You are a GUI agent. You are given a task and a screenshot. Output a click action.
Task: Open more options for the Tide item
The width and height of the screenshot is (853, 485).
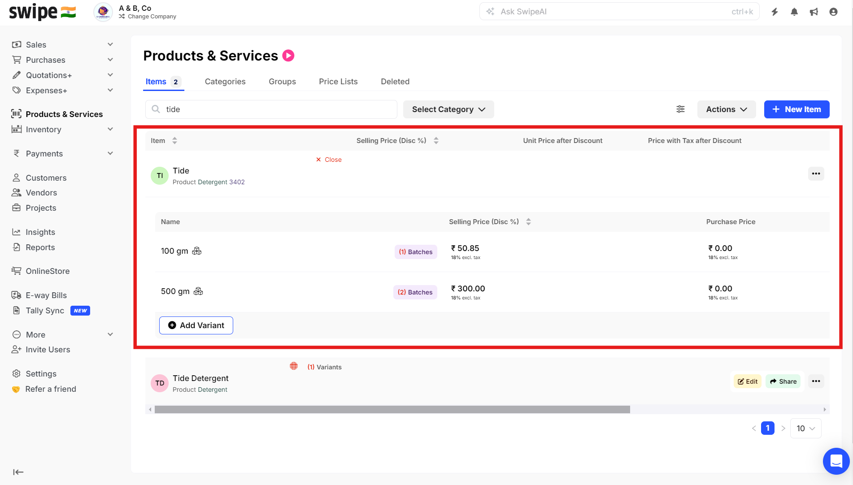[816, 173]
